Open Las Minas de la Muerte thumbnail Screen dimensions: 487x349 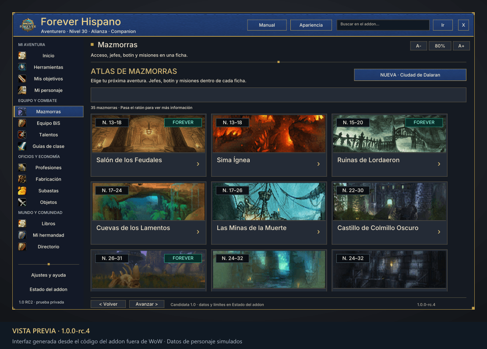tap(269, 202)
